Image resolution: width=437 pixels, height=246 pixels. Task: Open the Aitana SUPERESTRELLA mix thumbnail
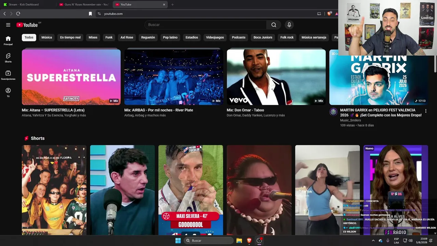[71, 77]
